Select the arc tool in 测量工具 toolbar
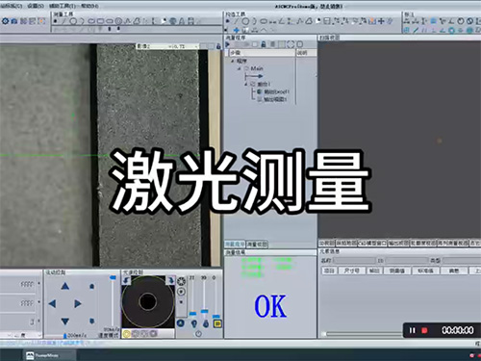The height and width of the screenshot is (361, 481). 82,21
